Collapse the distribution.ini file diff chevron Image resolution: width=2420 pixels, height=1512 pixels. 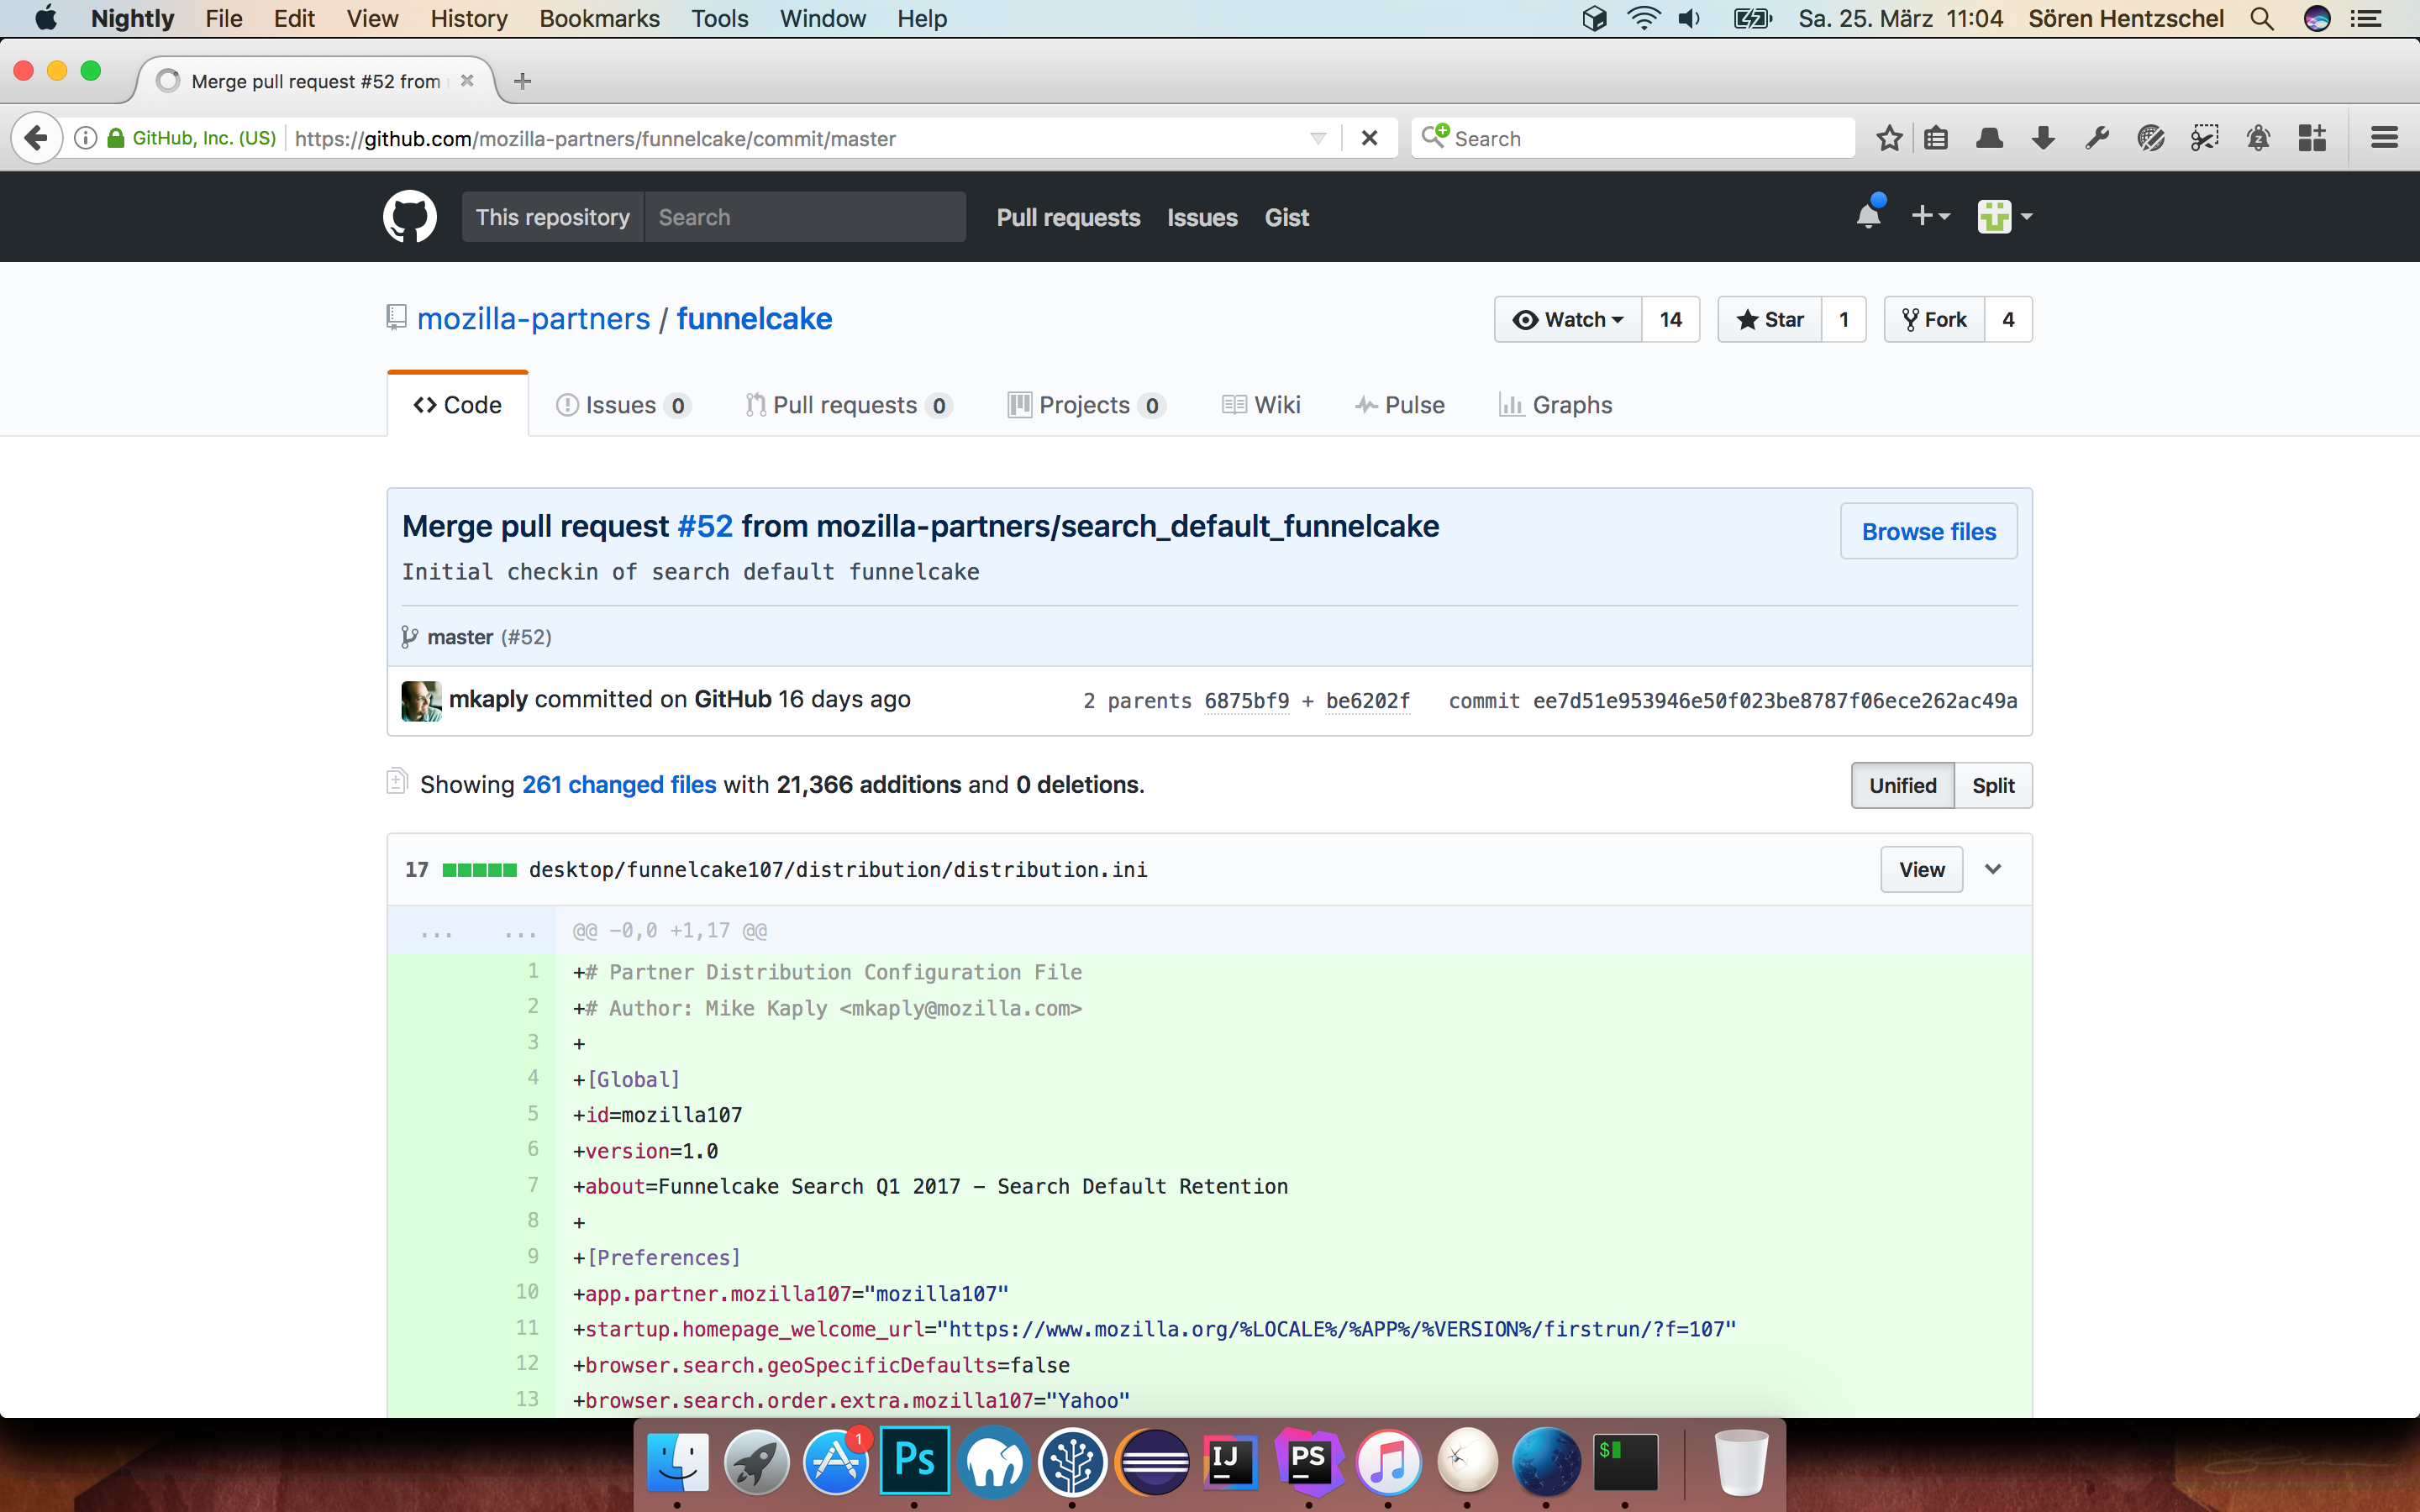coord(1993,869)
